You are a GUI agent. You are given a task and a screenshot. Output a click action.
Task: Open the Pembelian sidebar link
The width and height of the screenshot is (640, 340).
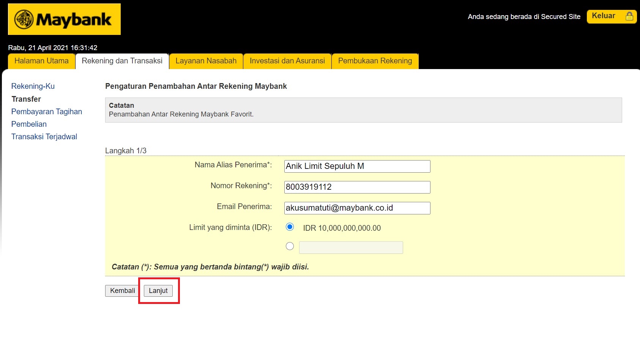(29, 124)
